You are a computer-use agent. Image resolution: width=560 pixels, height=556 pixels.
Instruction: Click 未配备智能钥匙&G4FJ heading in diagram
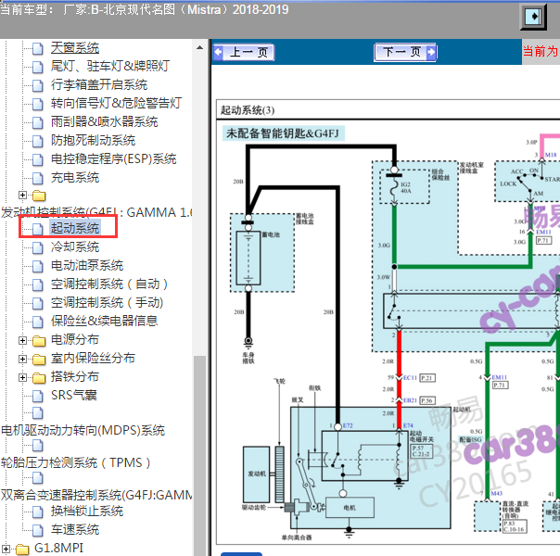coord(283,133)
